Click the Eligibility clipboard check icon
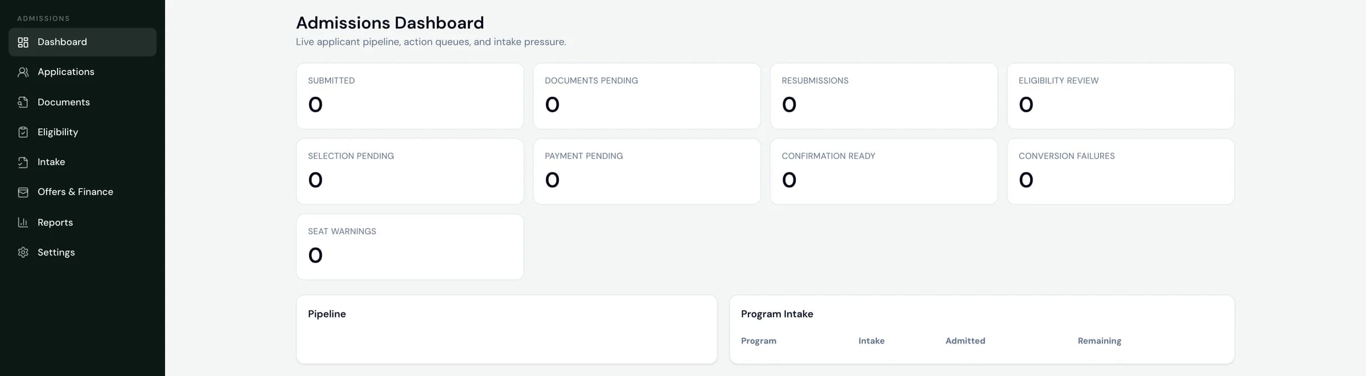 (23, 132)
